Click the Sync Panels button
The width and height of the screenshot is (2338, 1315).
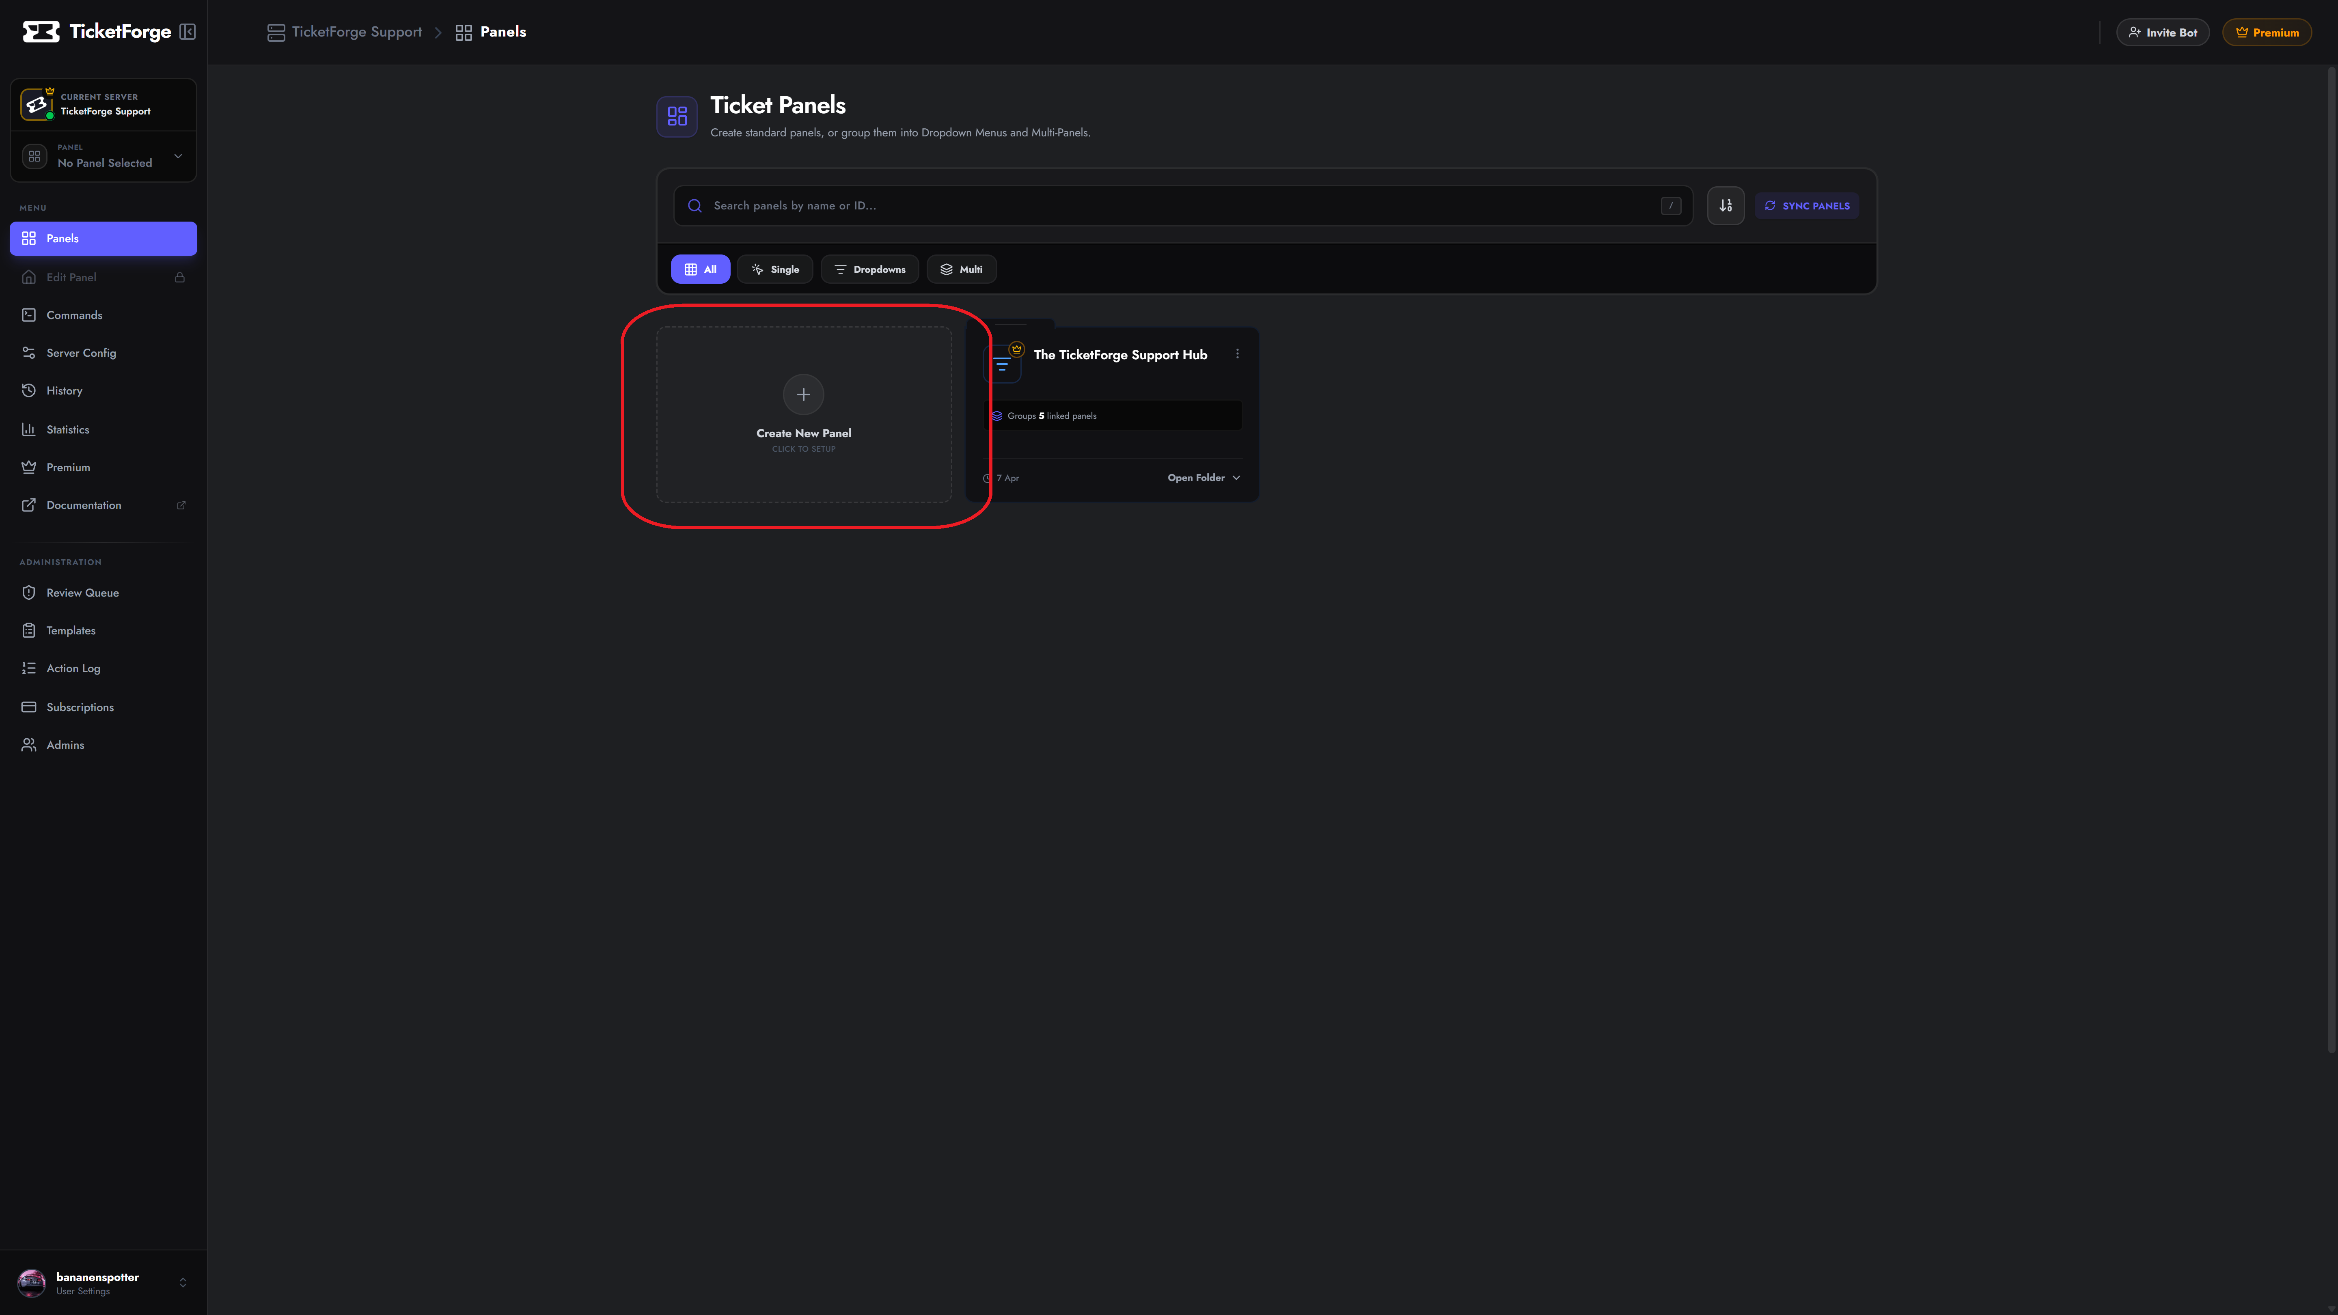pos(1806,206)
